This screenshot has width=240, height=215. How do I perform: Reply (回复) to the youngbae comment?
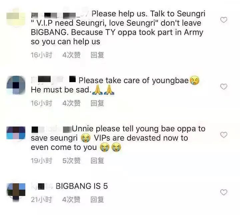(x=97, y=103)
